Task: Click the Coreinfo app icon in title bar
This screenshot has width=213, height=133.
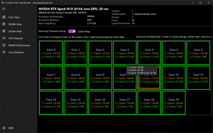Action: click(x=3, y=2)
